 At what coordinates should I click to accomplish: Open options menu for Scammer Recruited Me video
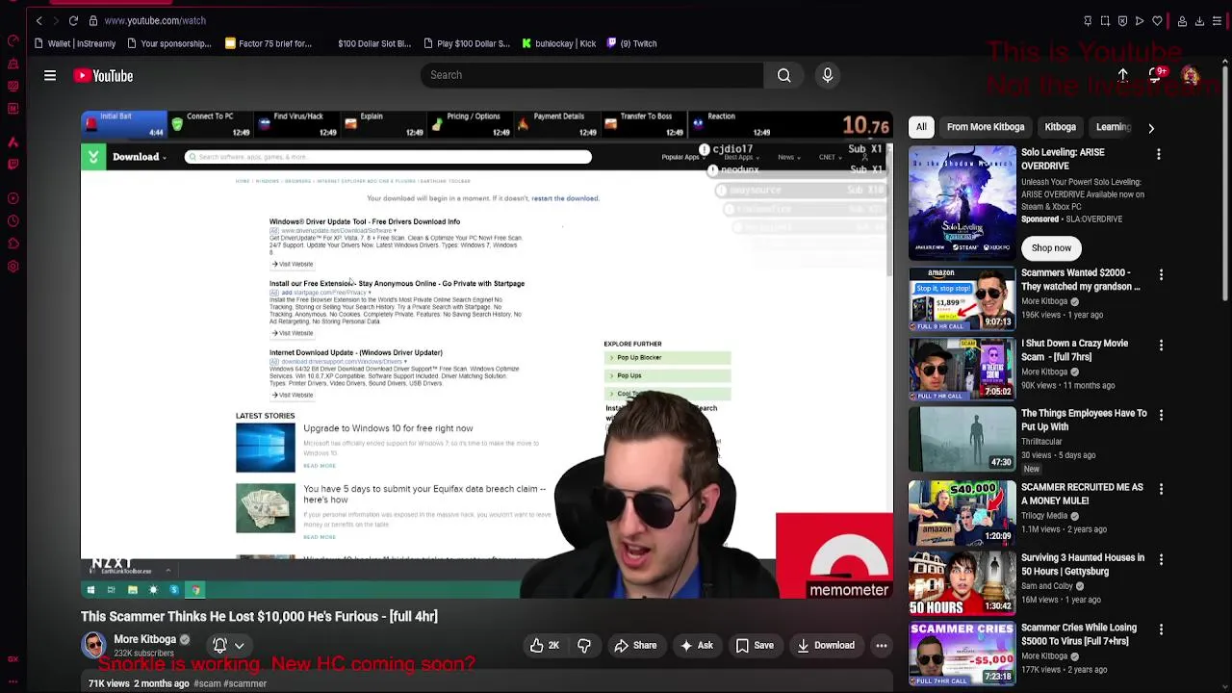click(x=1161, y=489)
